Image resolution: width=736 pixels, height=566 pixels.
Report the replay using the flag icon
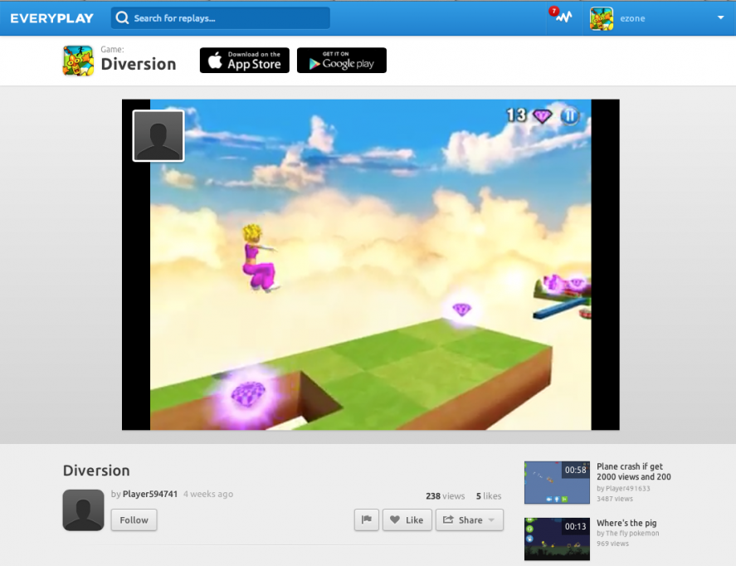(x=366, y=520)
